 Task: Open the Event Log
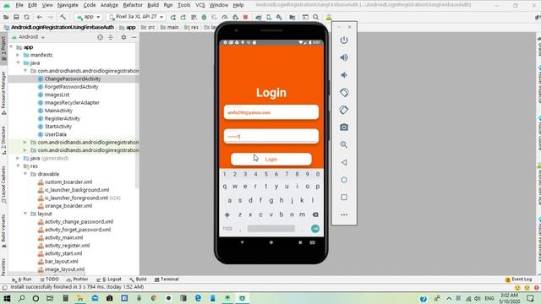(518, 280)
